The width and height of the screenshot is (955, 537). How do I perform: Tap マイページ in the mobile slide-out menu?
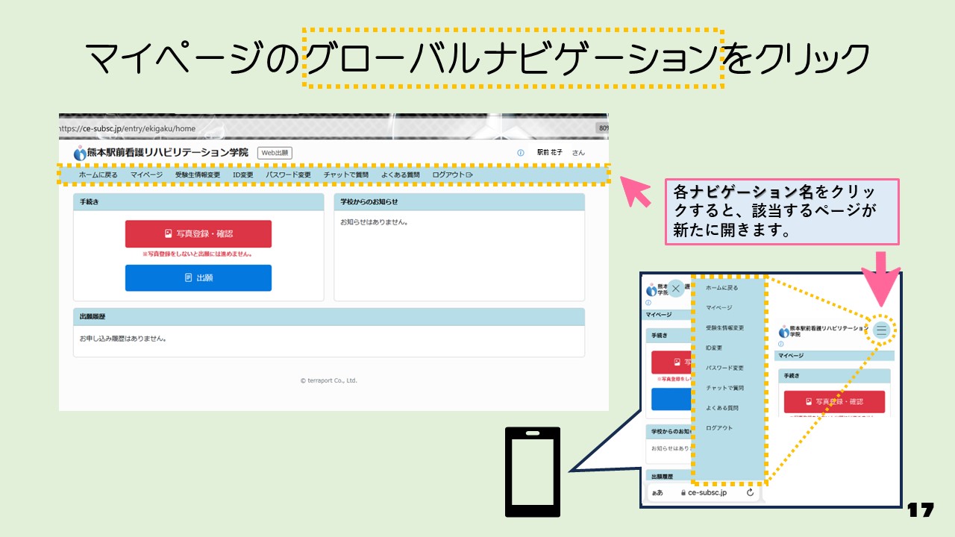point(719,307)
